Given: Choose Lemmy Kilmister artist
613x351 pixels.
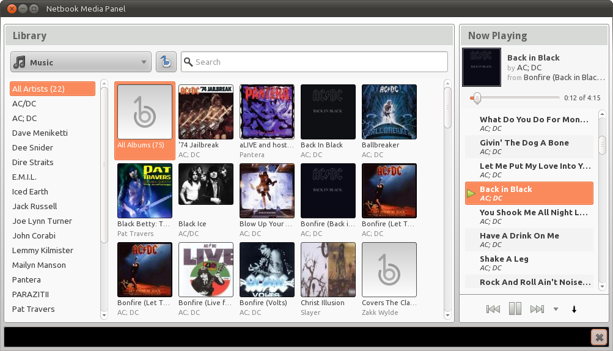Looking at the screenshot, I should click(x=53, y=251).
